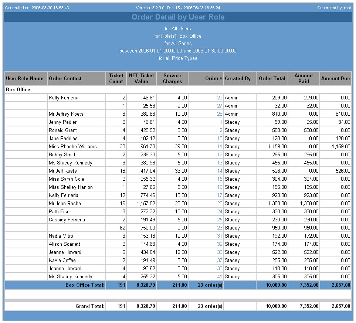Click the 810.00 amount due value
Viewport: 356px width, 323px height.
click(x=343, y=114)
